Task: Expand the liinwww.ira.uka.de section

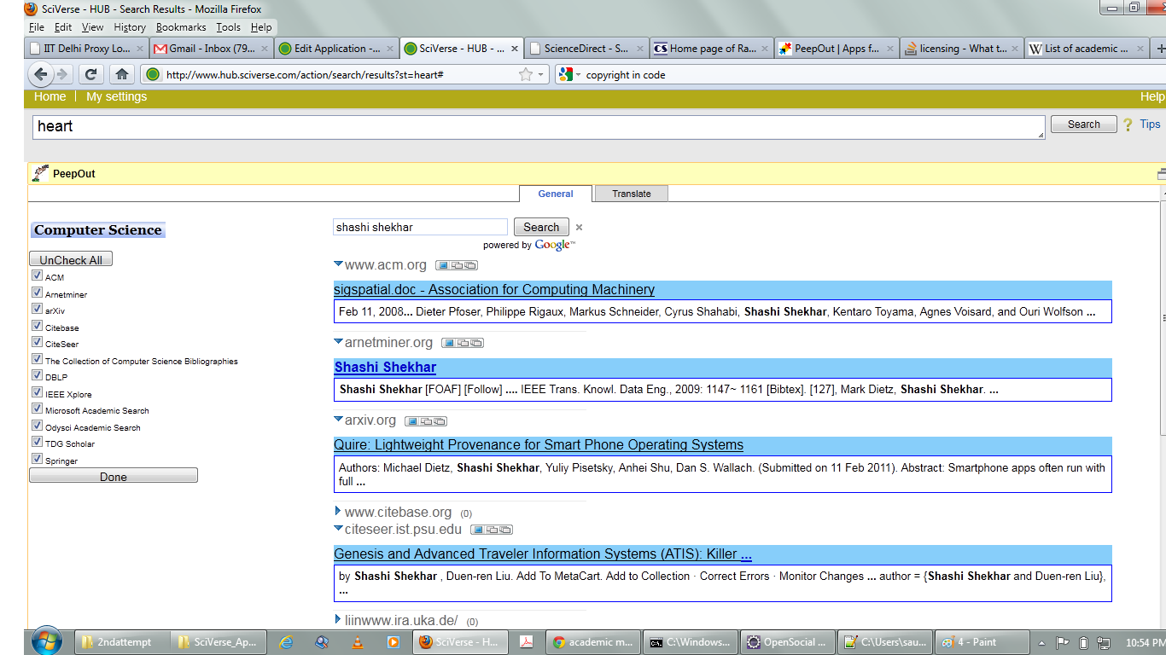Action: coord(338,619)
